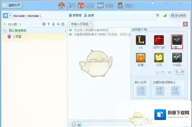Click the 退出房间 exit room button

178,15
